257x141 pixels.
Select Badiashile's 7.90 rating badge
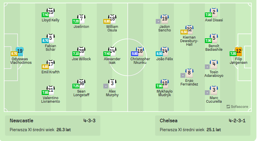[x=208, y=41]
